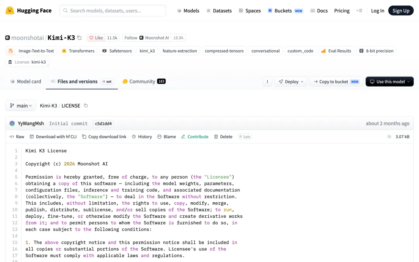Click Copy to bucket button
The height and width of the screenshot is (262, 419).
point(336,82)
